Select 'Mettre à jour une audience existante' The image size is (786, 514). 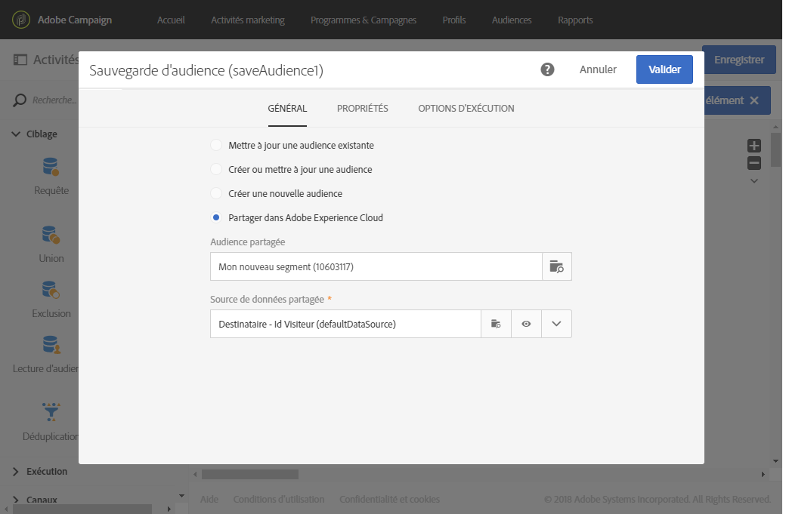[x=217, y=145]
